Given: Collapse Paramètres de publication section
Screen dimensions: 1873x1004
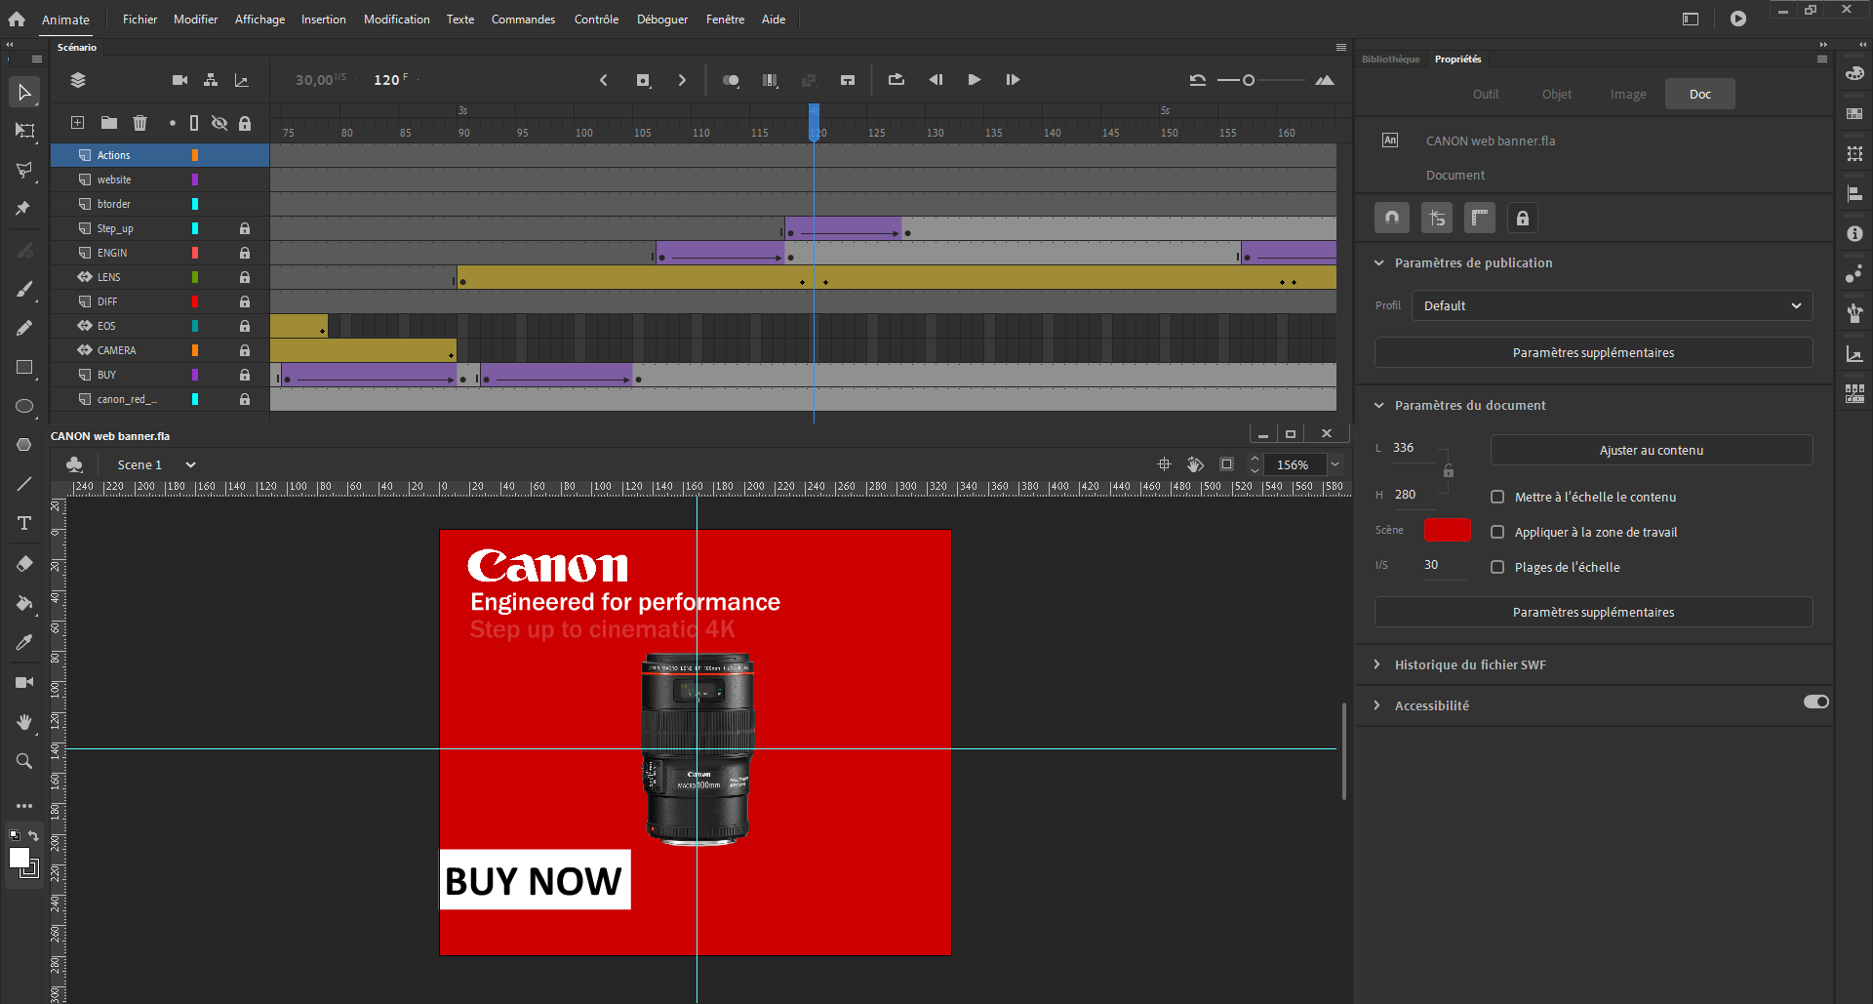Looking at the screenshot, I should point(1378,262).
